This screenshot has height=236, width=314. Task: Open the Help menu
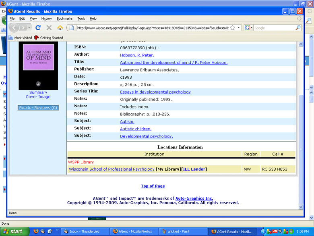93,19
